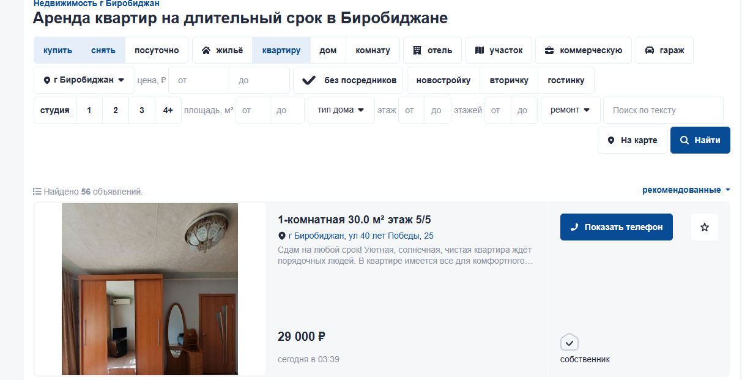Expand the тип дома dropdown
Viewport: 742px width, 380px height.
(x=341, y=110)
